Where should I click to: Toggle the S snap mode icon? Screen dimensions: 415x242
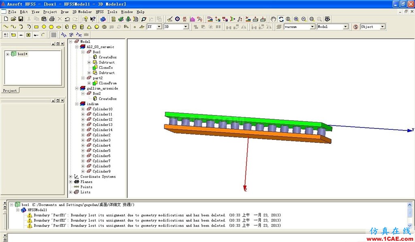[356, 27]
